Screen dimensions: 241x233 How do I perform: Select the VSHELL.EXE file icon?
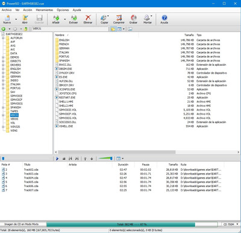click(x=57, y=126)
